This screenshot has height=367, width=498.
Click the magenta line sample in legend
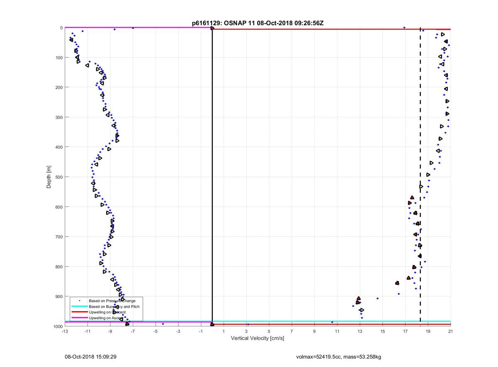pyautogui.click(x=79, y=318)
